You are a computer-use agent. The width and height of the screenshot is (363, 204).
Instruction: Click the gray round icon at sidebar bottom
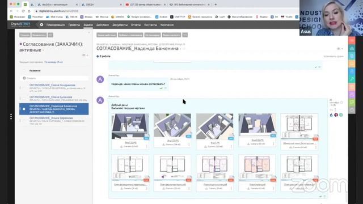pos(352,110)
